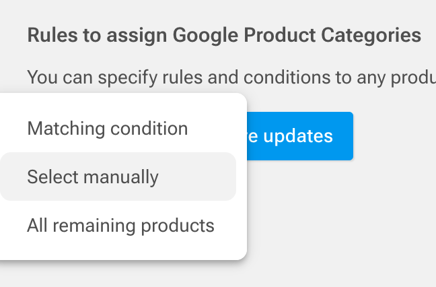Click the word "Google" in the heading
This screenshot has width=436, height=287.
[203, 35]
